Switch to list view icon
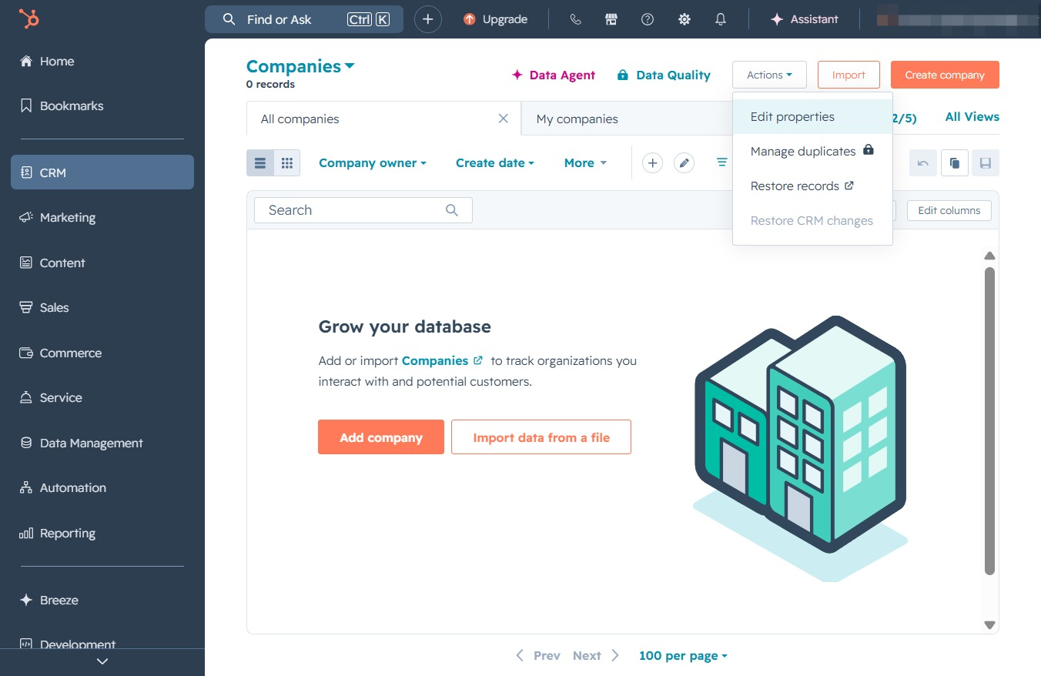 point(260,163)
